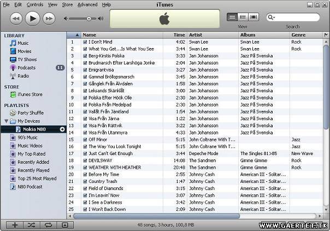Switch to cover flow view

click(254, 17)
